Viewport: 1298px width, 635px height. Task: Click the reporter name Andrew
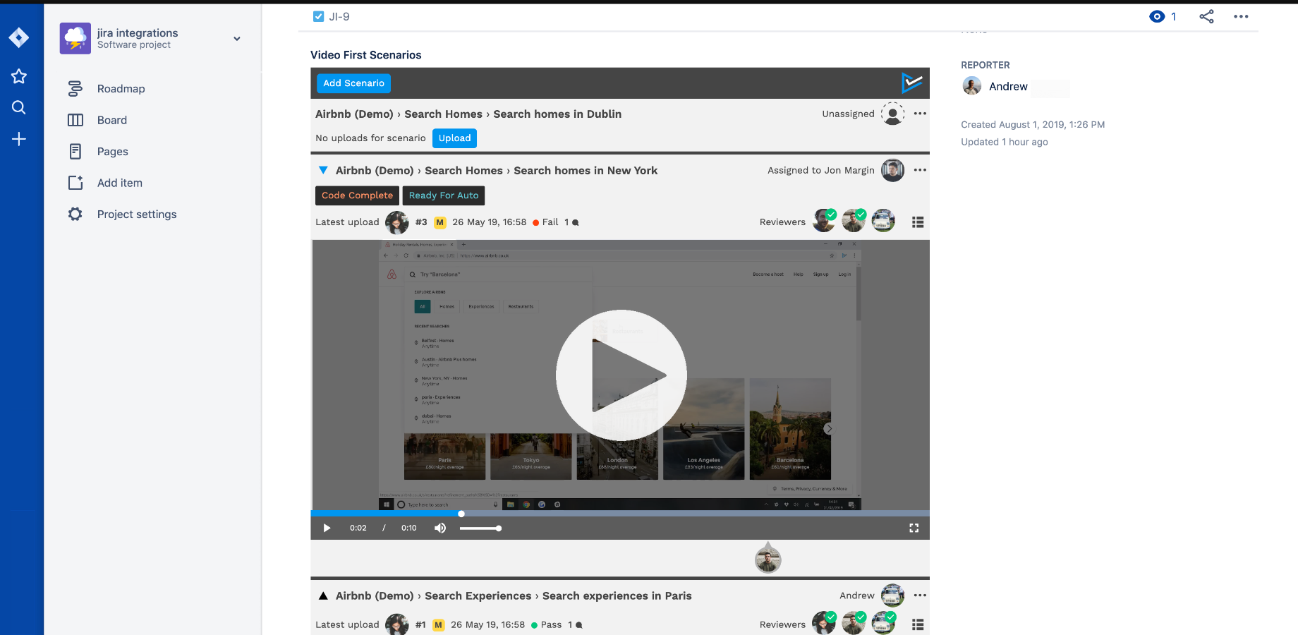pos(1008,87)
